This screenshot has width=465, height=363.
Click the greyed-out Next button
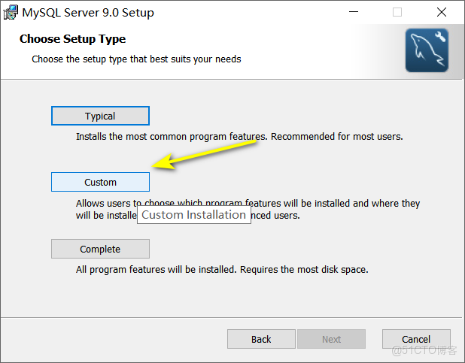[x=331, y=339]
